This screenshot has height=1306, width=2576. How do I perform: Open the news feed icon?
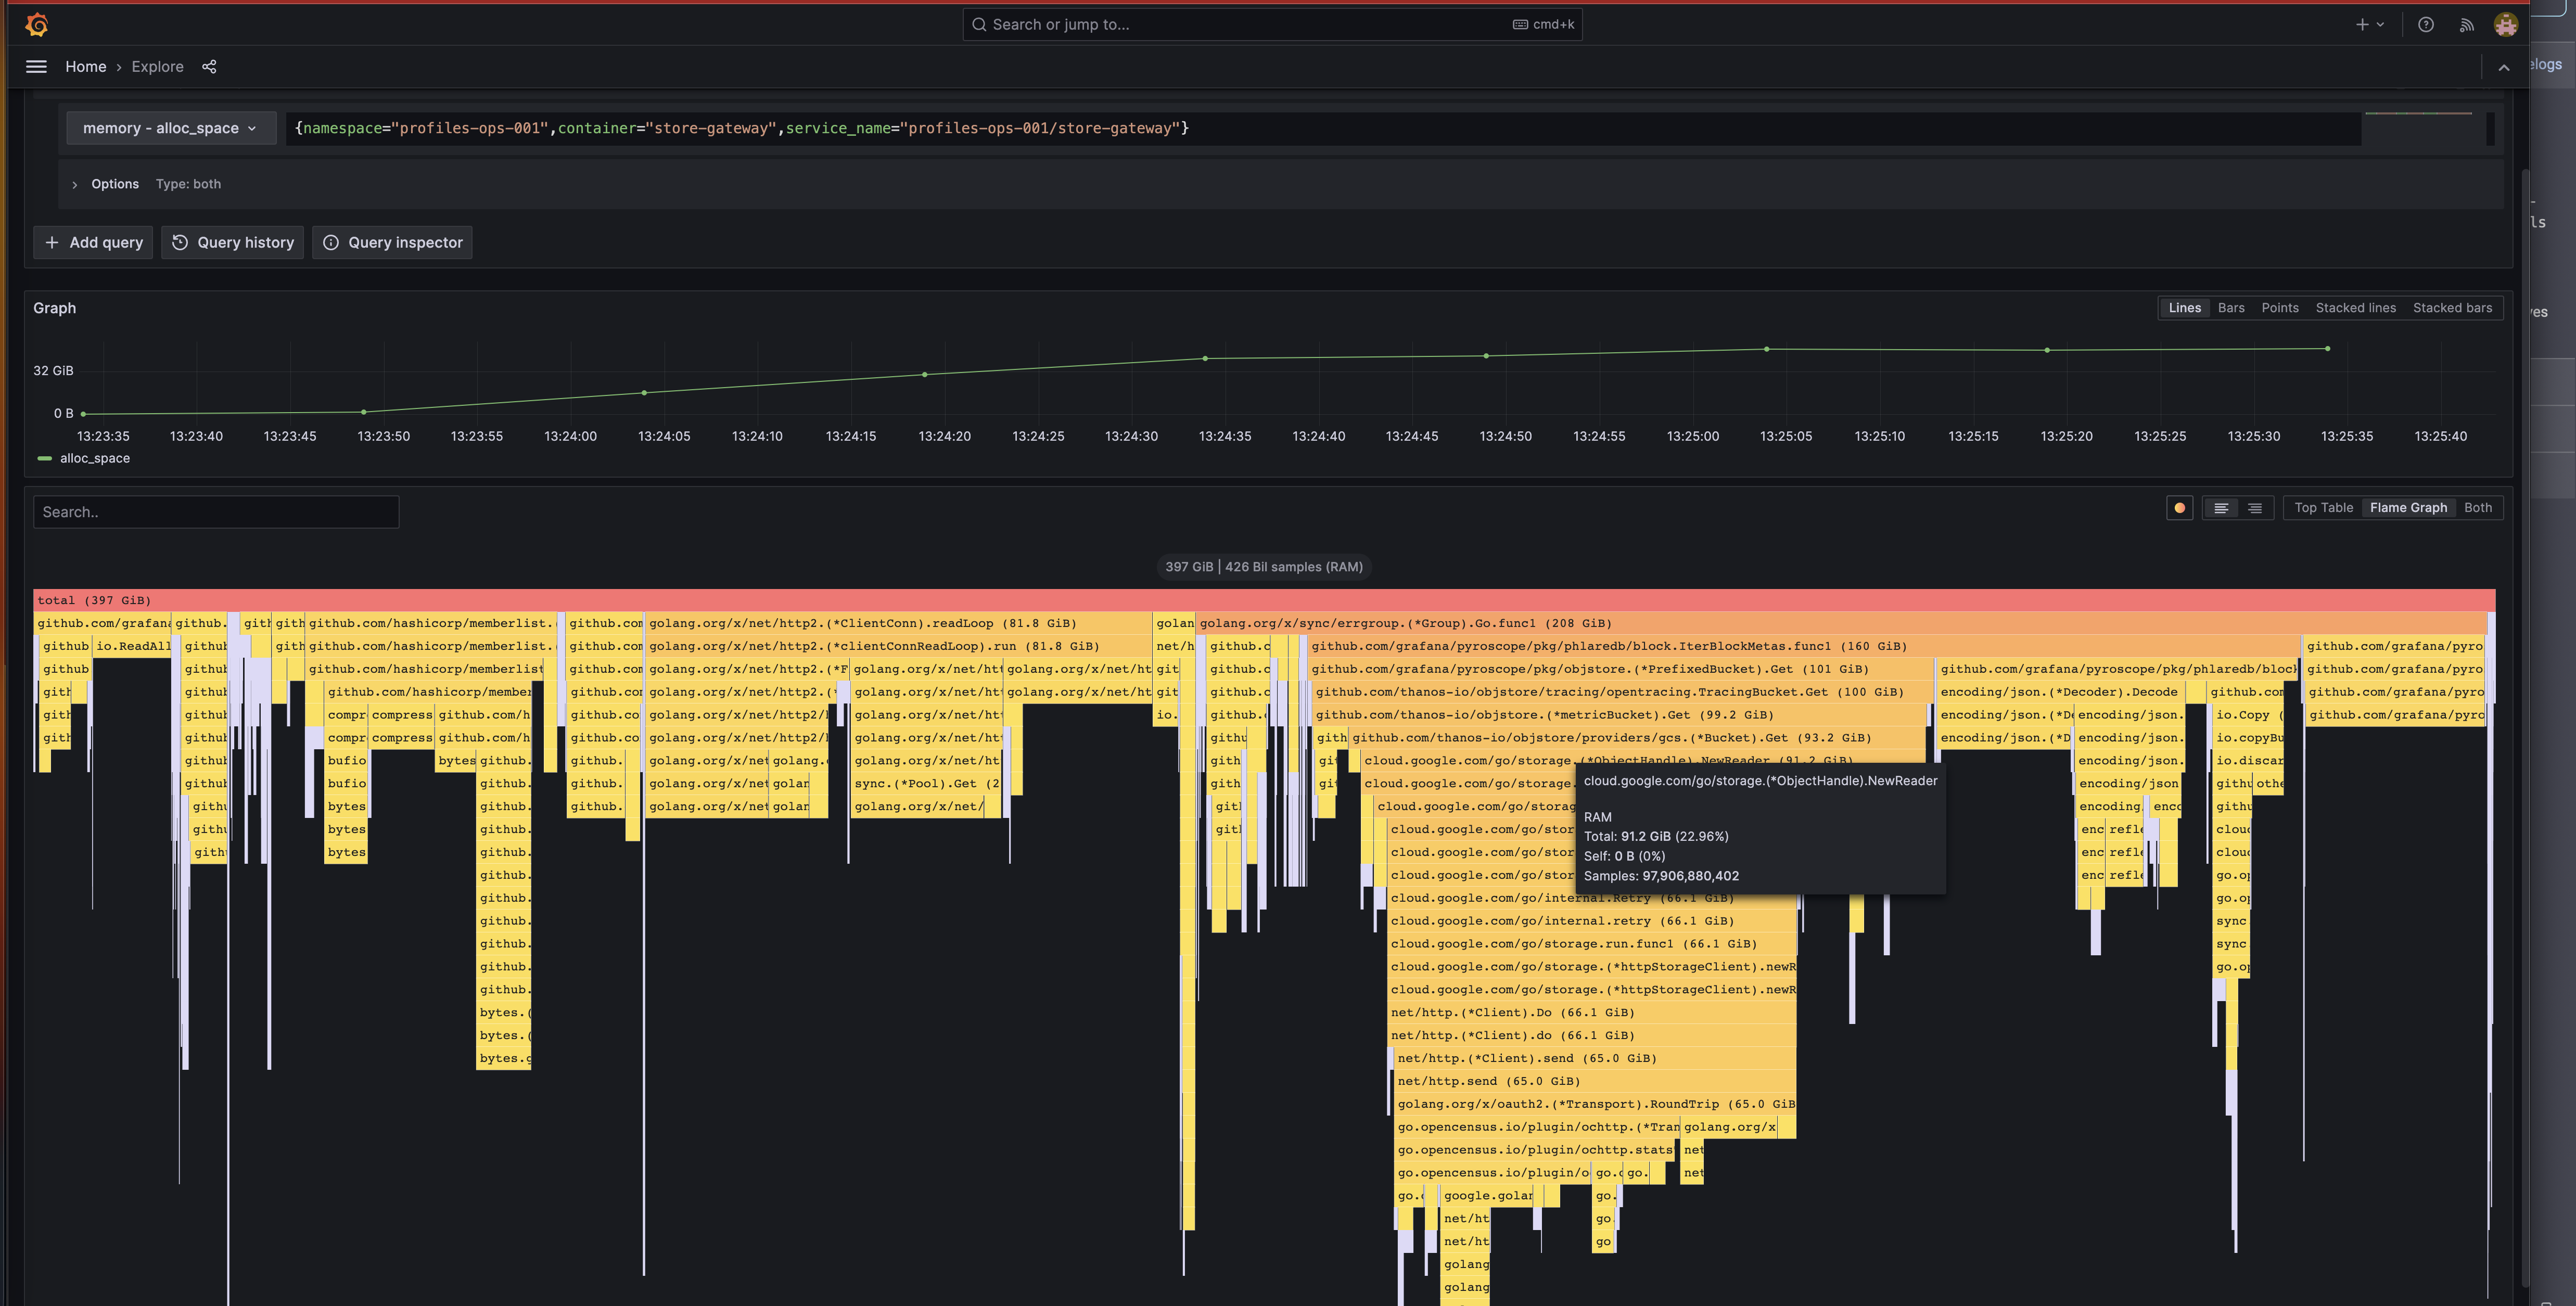[2467, 24]
